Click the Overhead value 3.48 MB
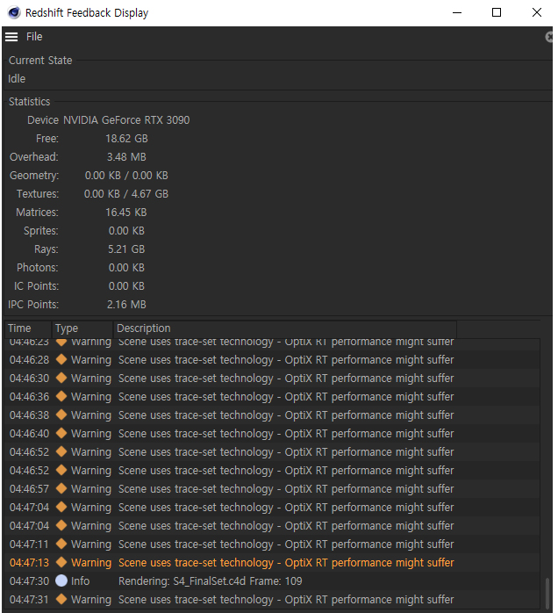Viewport: 558px width, 613px height. point(126,157)
